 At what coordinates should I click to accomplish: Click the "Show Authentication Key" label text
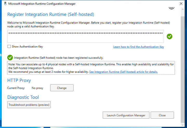click(27, 47)
